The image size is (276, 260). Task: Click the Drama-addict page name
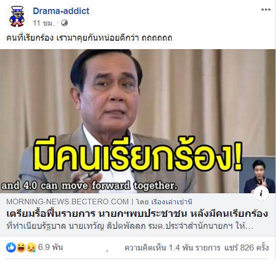click(x=61, y=11)
